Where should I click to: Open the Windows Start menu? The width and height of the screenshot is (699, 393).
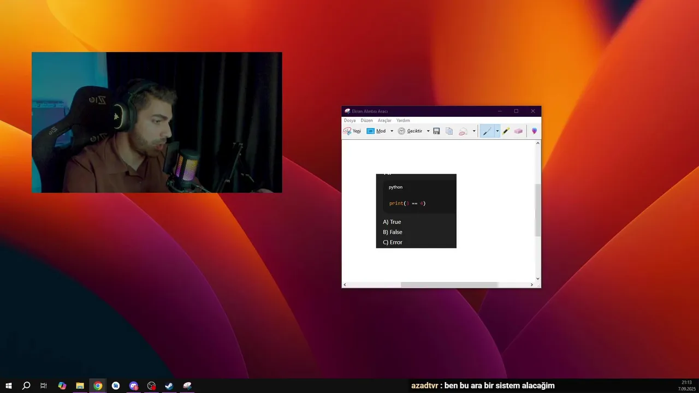coord(8,386)
